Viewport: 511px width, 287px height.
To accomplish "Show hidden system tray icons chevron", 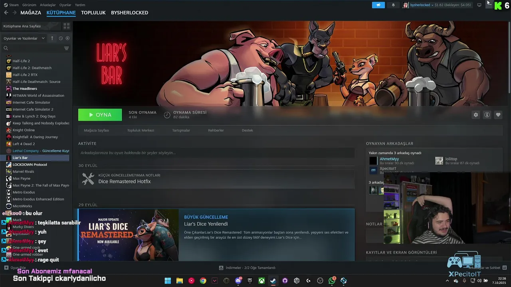I will coord(447,281).
